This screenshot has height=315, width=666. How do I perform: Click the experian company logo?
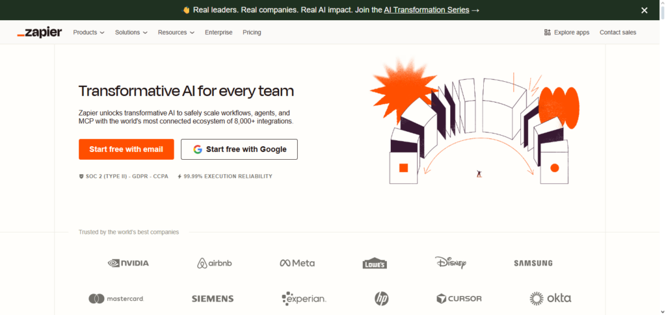[304, 299]
